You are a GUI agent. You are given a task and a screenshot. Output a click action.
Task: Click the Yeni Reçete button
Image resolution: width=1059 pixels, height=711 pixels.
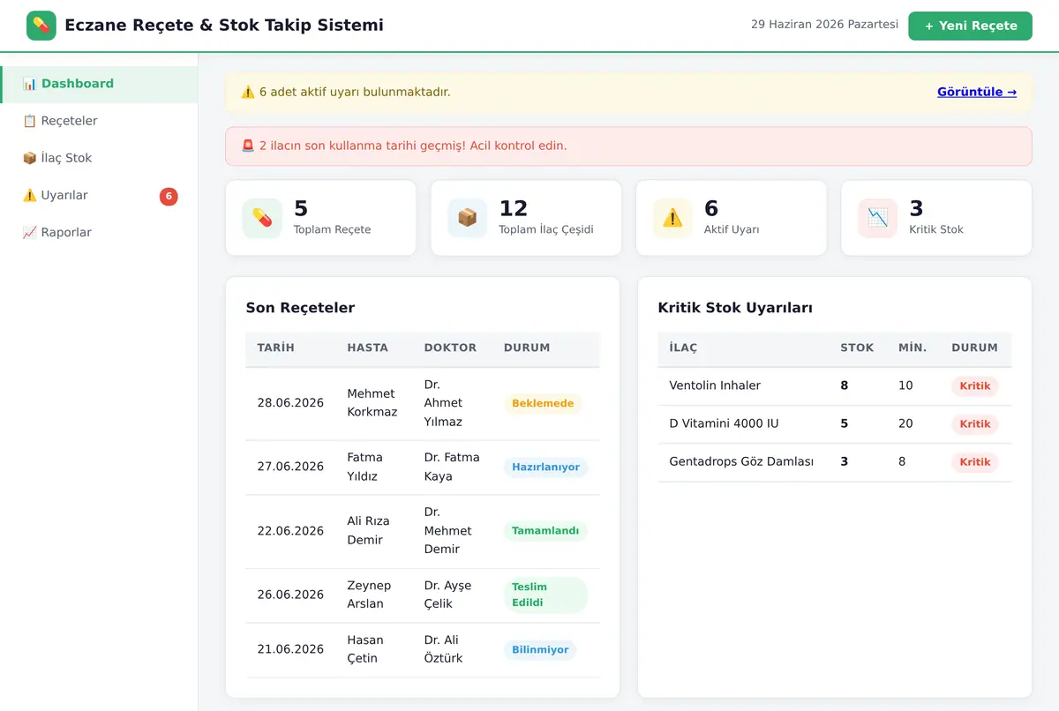coord(970,26)
